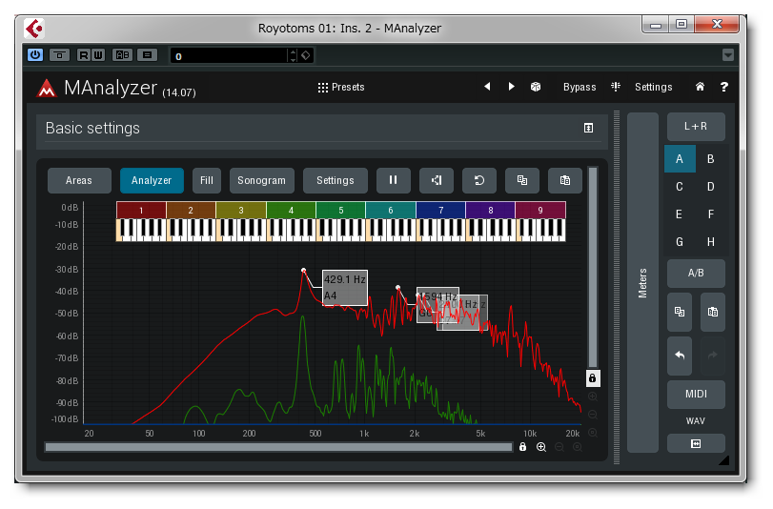Toggle Bypass
Image resolution: width=773 pixels, height=509 pixels.
(580, 87)
